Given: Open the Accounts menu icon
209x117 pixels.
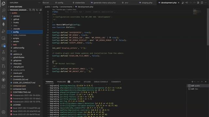Looking at the screenshot, I should pos(4,112).
